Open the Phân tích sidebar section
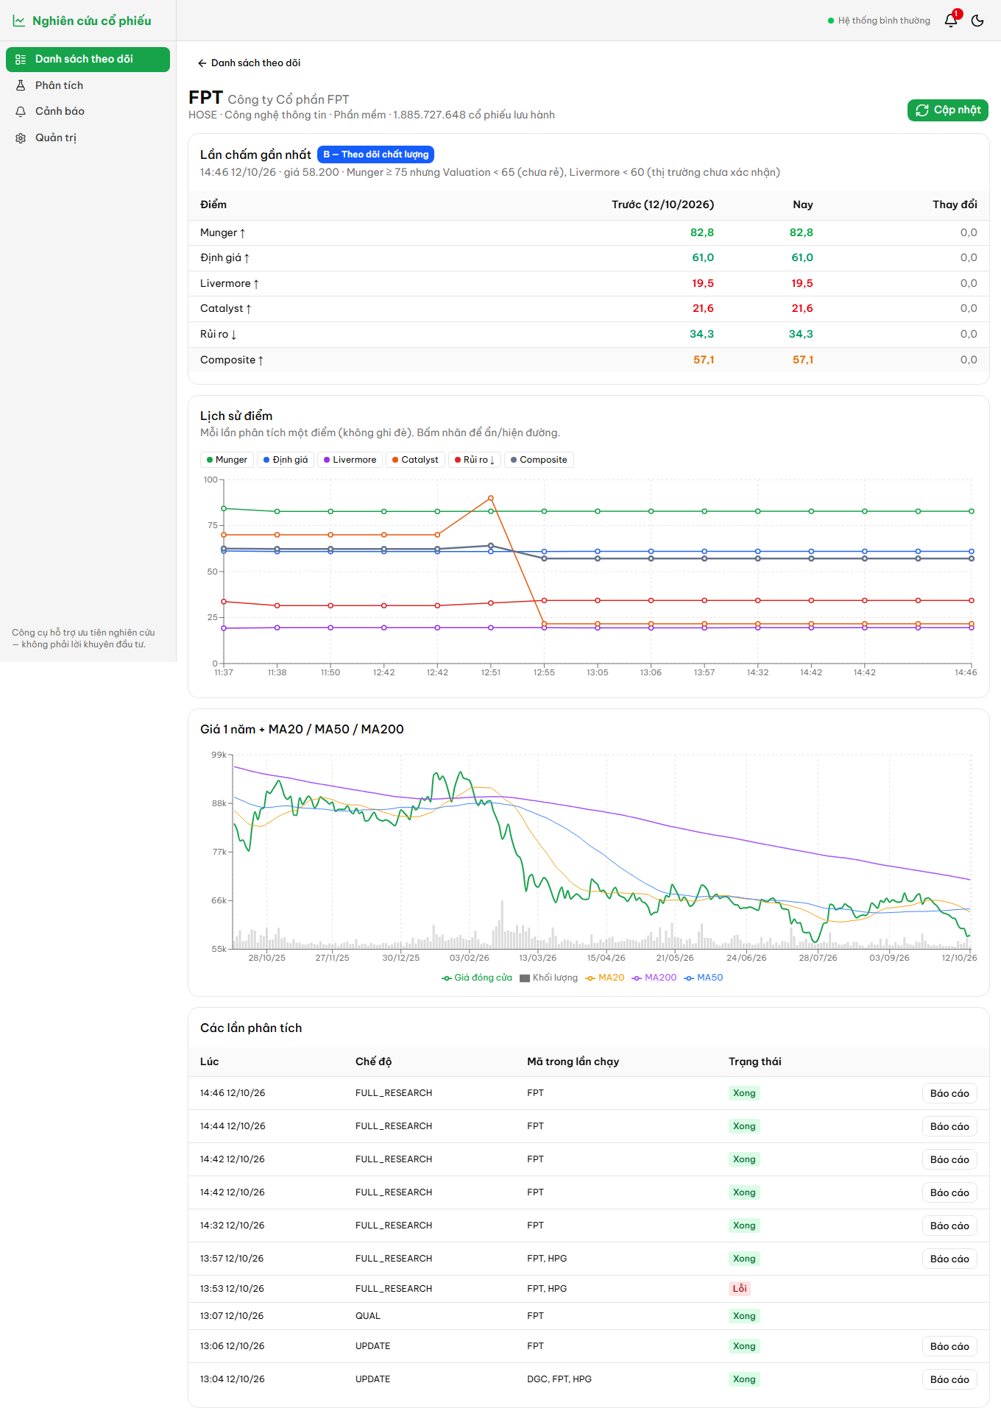The height and width of the screenshot is (1419, 1001). 88,85
